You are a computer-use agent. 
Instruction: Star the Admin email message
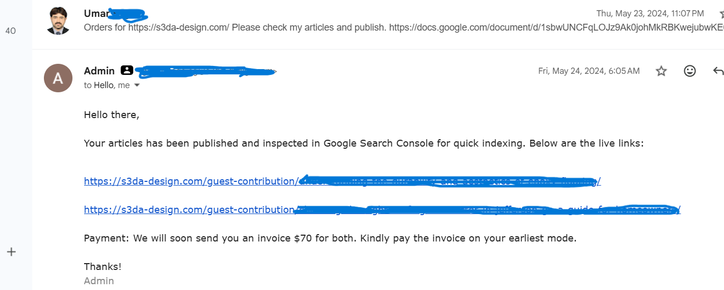(x=661, y=71)
